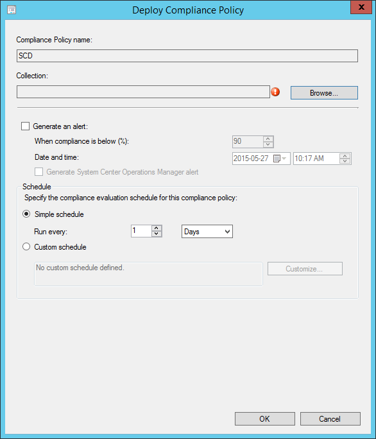Enable the Generate an alert checkbox

tap(26, 126)
